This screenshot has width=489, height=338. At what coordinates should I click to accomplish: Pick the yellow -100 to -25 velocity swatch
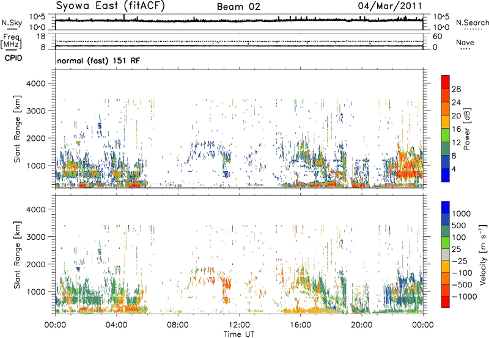(446, 267)
